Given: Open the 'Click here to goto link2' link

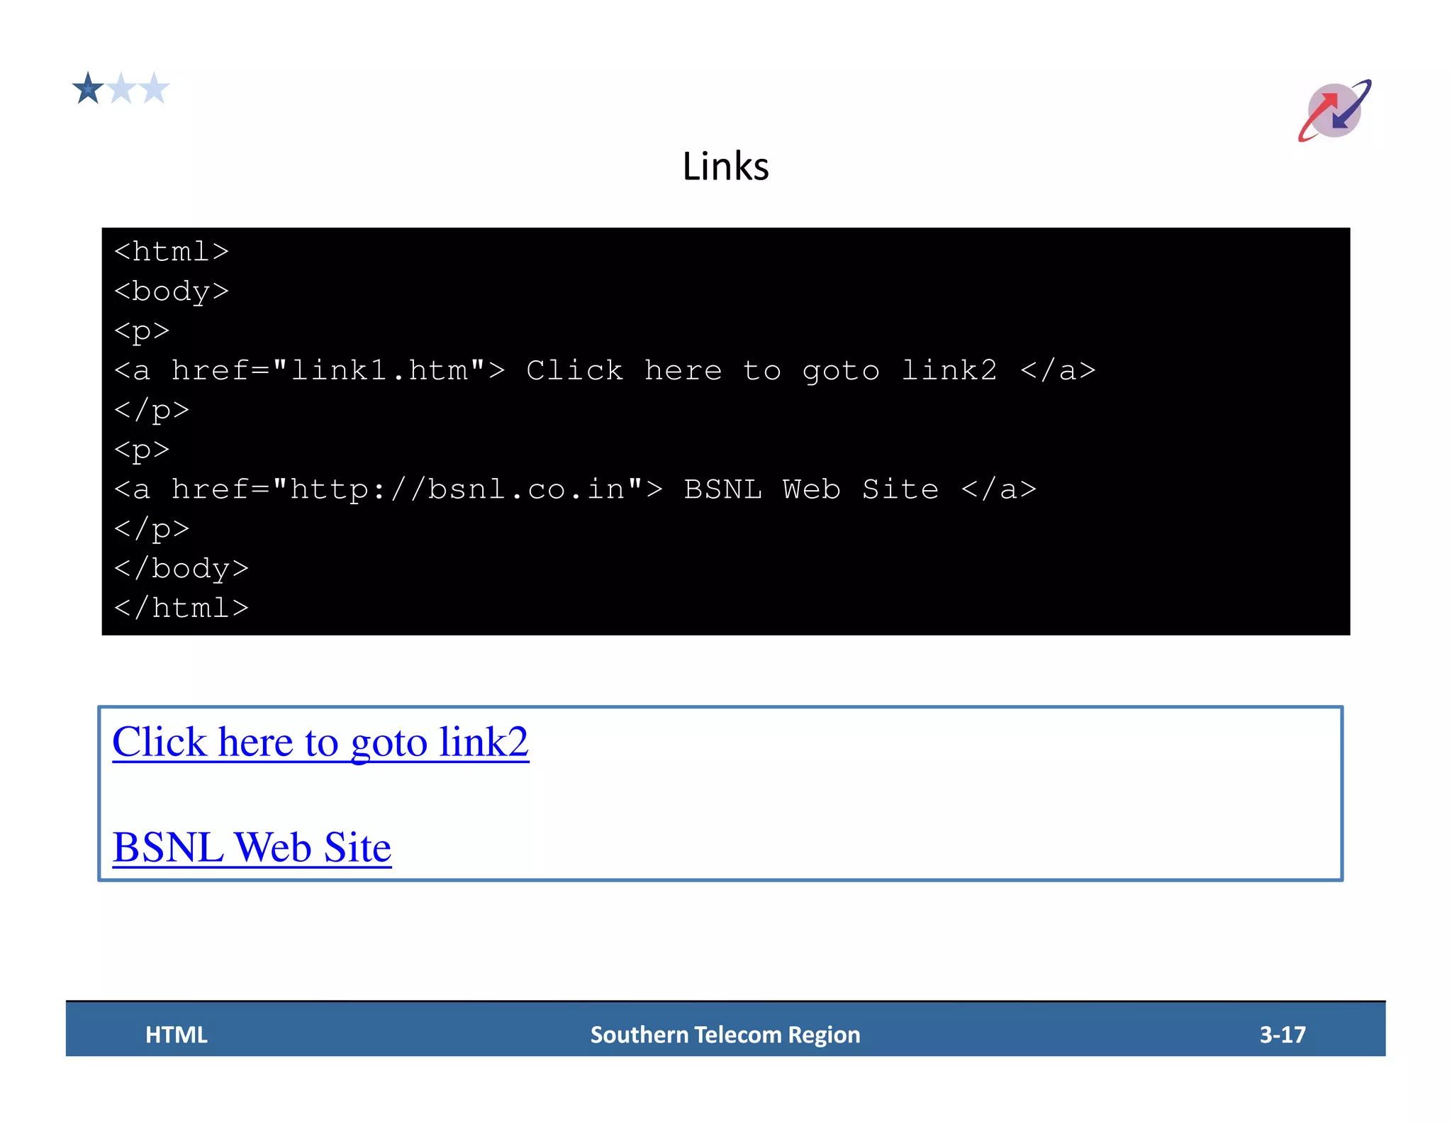Looking at the screenshot, I should (320, 743).
